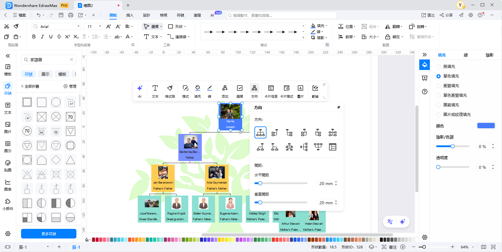Switch to the 陰影 shadow tab

tap(489, 55)
